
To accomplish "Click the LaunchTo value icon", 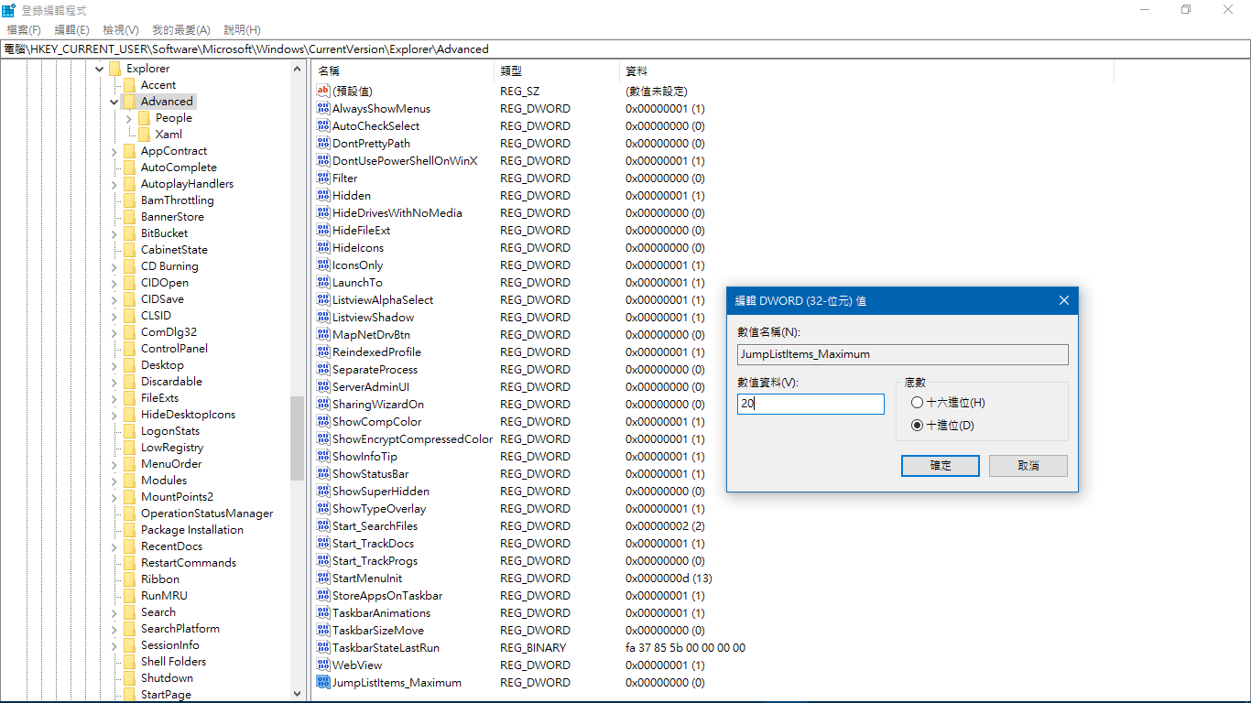I will (x=322, y=282).
